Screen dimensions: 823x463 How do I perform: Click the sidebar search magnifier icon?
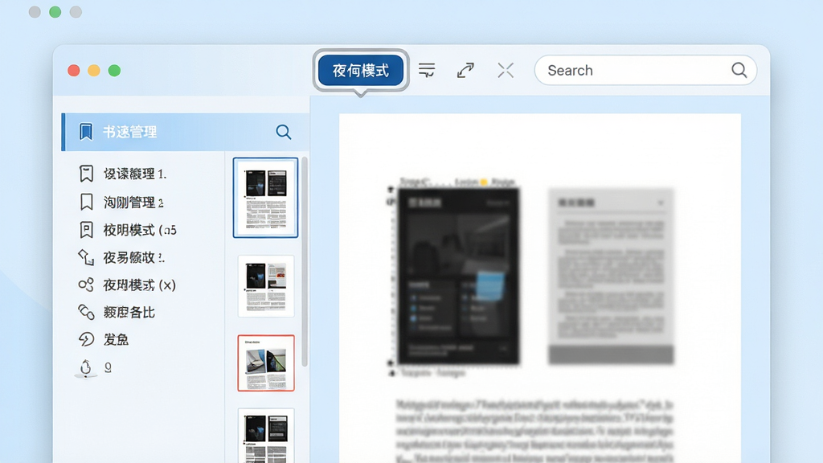point(284,132)
